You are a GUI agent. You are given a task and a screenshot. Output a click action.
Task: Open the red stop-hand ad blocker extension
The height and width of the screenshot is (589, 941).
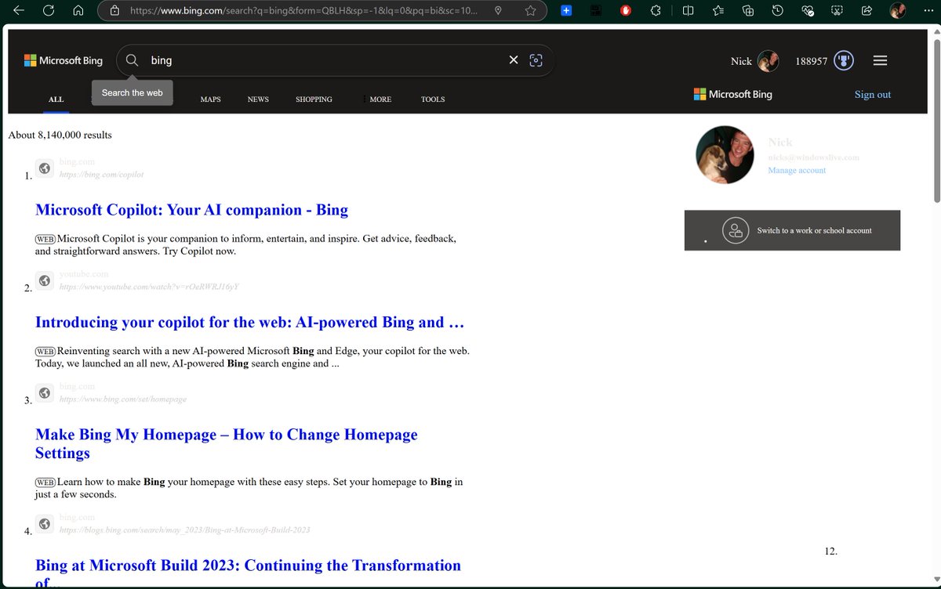coord(626,11)
